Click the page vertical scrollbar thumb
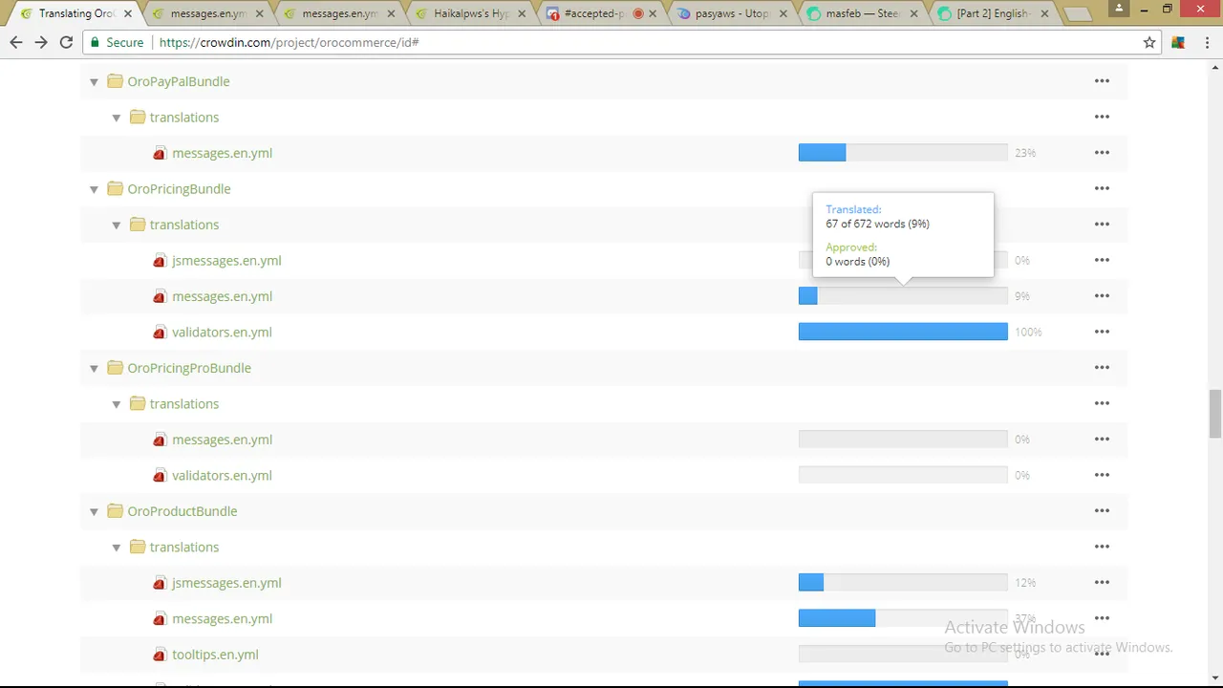 pos(1215,412)
